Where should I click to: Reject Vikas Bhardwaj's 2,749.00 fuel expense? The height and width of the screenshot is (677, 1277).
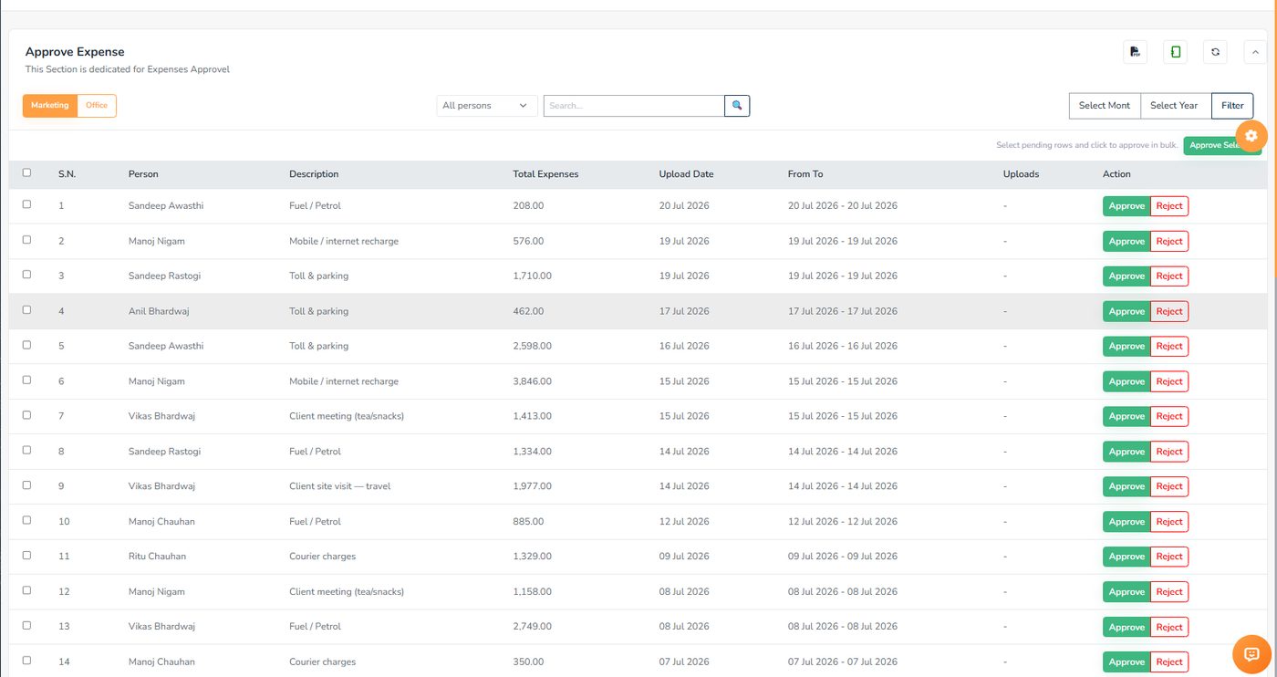[1169, 628]
